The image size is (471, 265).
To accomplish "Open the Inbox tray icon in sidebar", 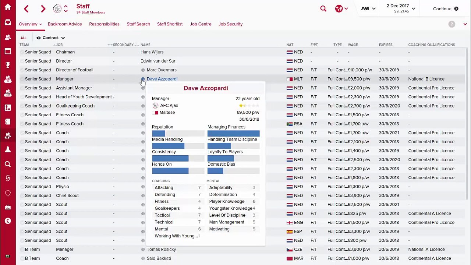I will (8, 22).
